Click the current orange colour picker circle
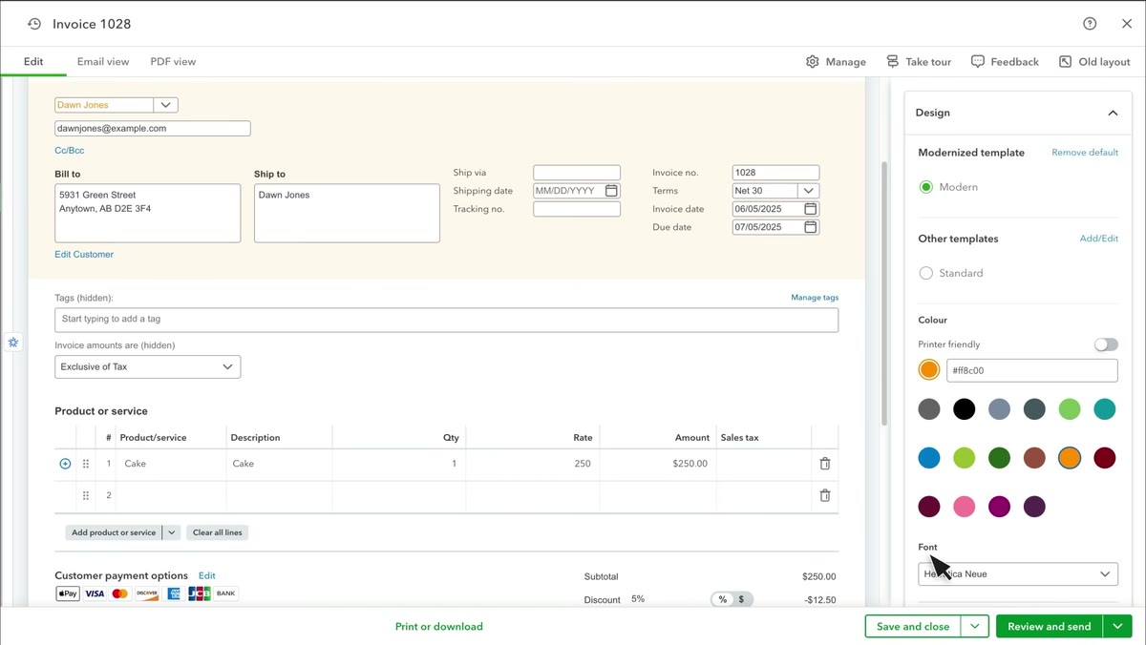Screen dimensions: 1146x645 pyautogui.click(x=929, y=370)
